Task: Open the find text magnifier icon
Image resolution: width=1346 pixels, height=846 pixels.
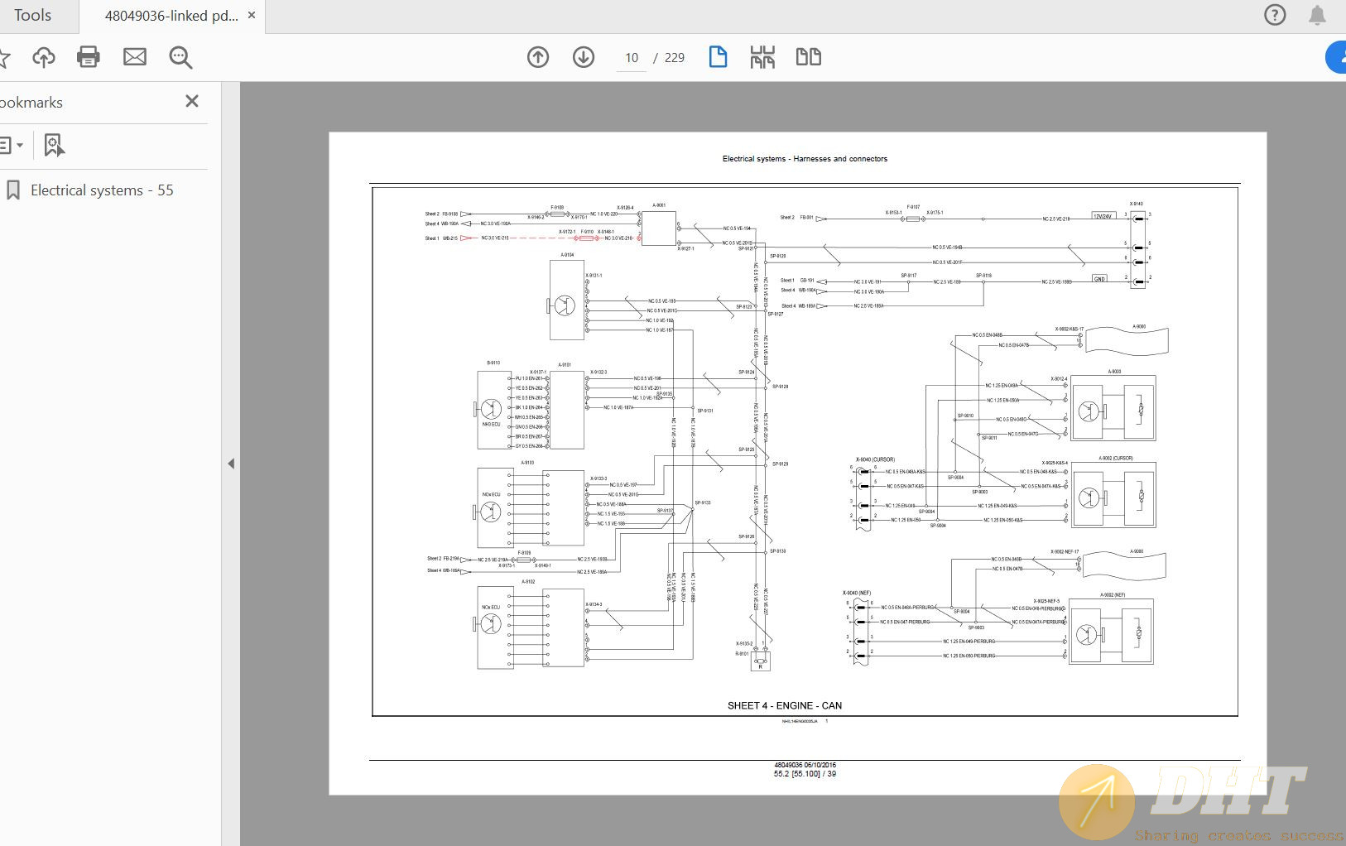Action: 180,57
